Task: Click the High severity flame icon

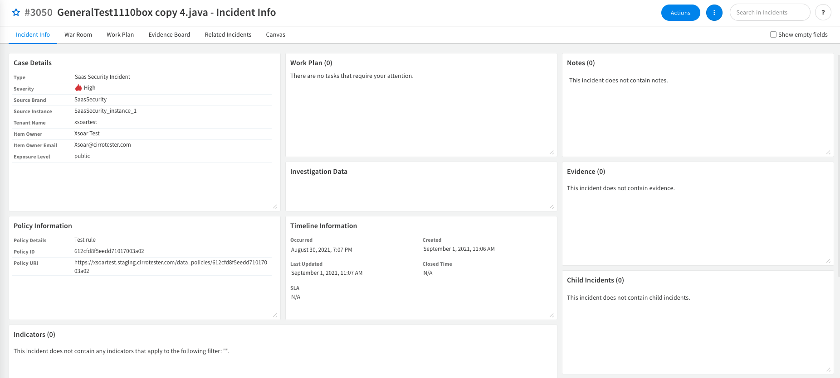Action: coord(78,88)
